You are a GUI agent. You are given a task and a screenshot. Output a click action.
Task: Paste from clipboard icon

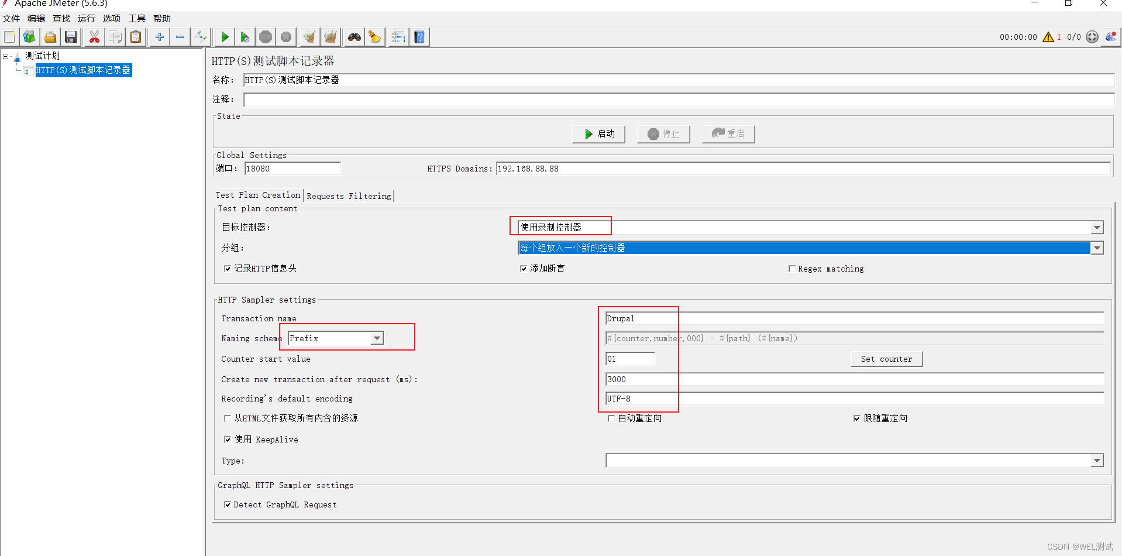[136, 37]
